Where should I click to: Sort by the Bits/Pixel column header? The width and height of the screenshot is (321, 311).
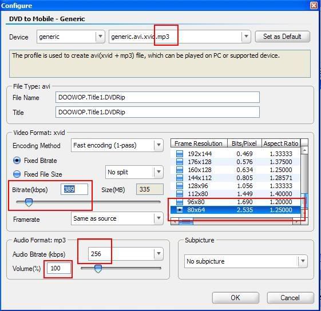(244, 143)
